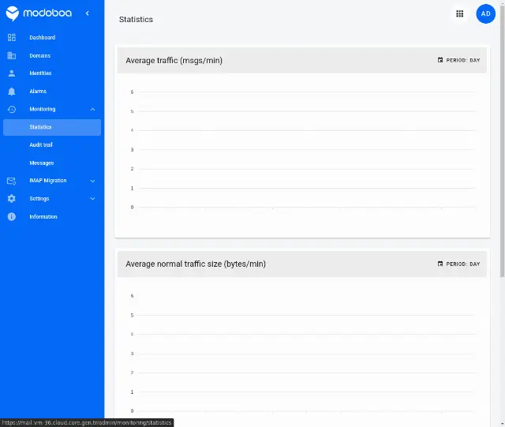Viewport: 505px width, 427px height.
Task: Collapse the sidebar with the left chevron
Action: click(88, 13)
